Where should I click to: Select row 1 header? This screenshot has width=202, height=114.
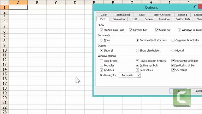(4, 7)
